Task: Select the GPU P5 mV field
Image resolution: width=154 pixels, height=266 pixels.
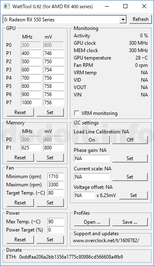Action: point(54,86)
